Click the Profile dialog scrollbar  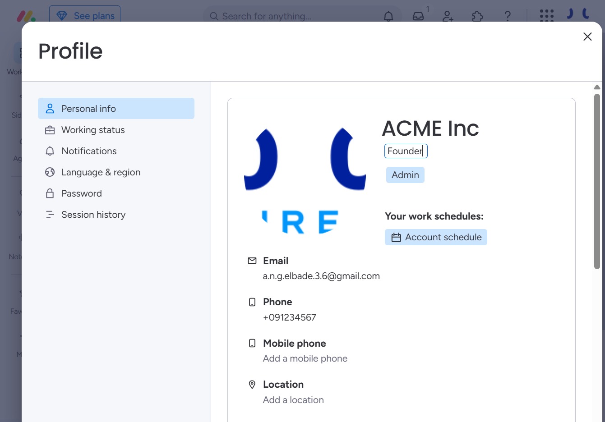click(x=597, y=181)
